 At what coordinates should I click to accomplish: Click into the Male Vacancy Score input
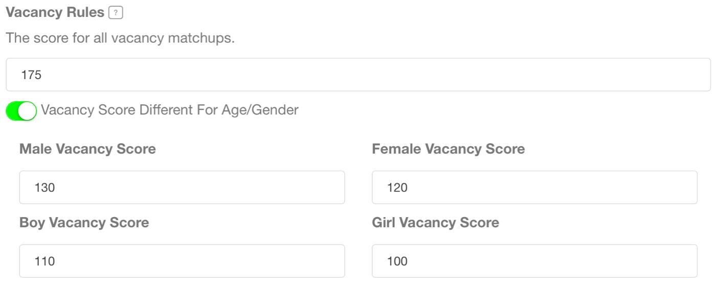click(x=182, y=187)
